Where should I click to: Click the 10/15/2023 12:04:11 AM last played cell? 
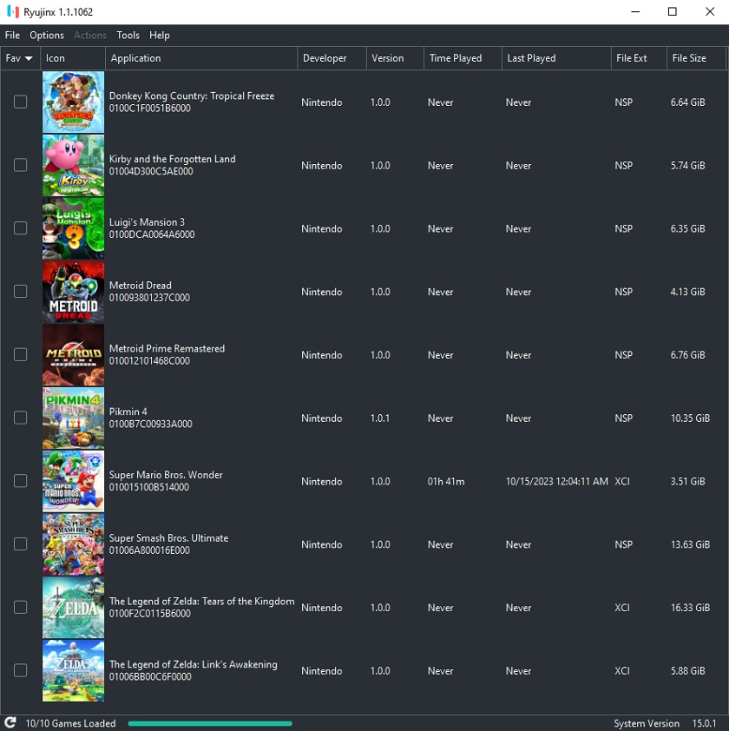[x=557, y=482]
